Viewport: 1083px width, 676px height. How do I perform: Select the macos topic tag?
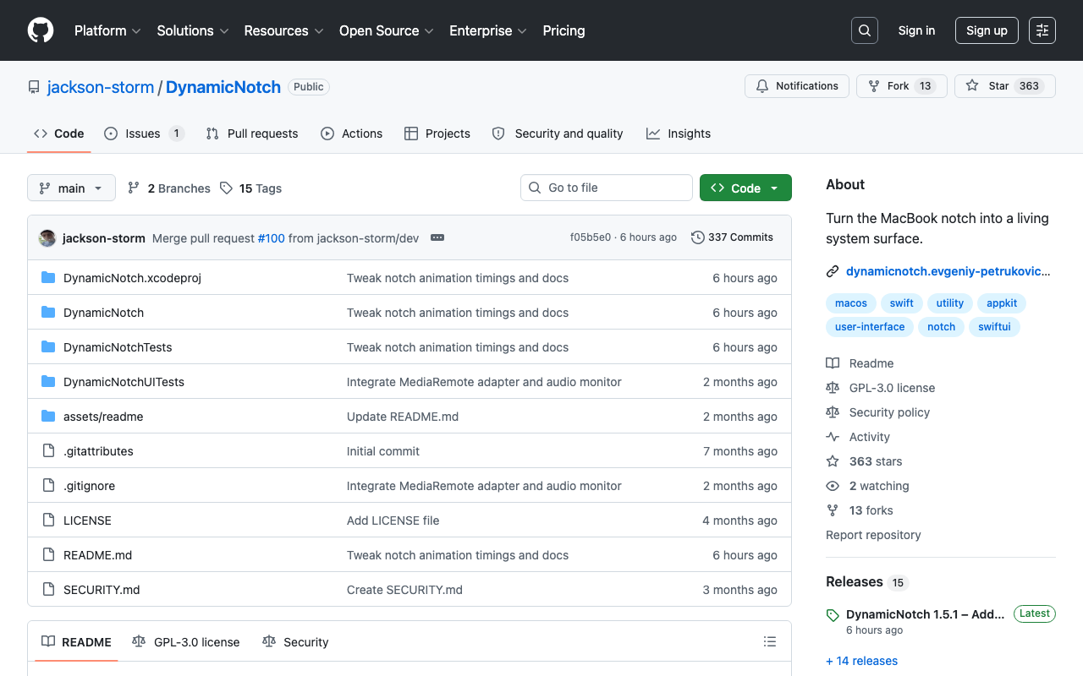[x=851, y=303]
